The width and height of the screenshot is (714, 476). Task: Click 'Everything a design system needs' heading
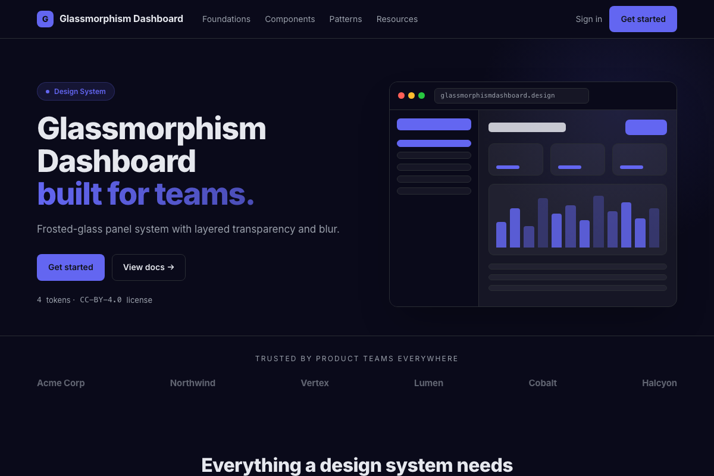coord(357,465)
